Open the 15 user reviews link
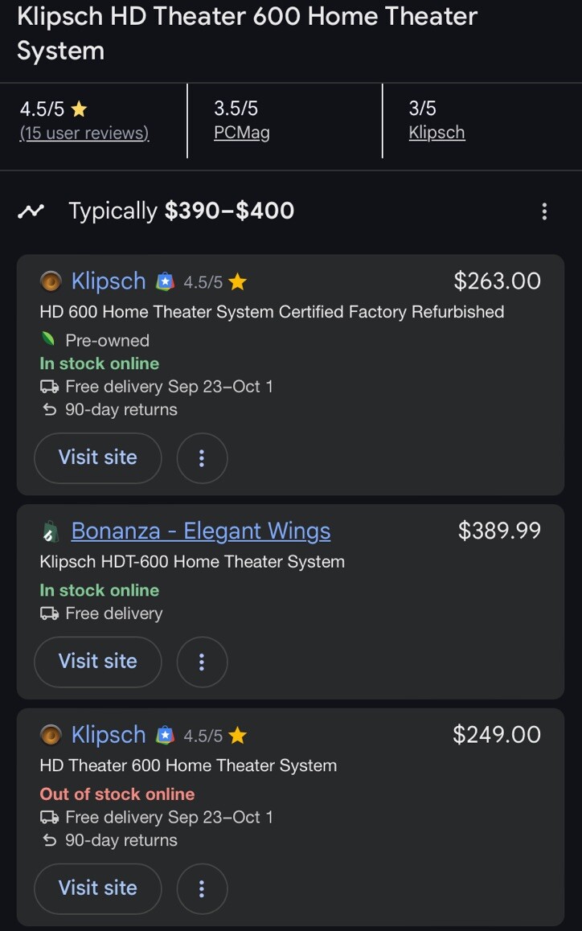Image resolution: width=582 pixels, height=931 pixels. tap(84, 133)
